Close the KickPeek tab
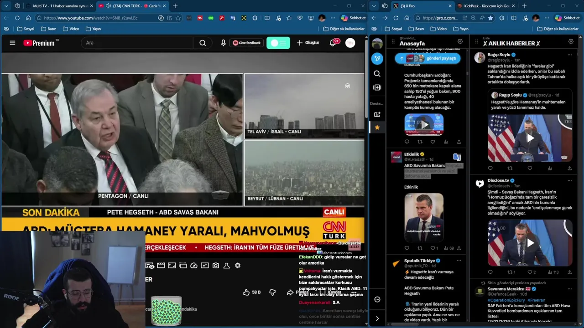The image size is (584, 328). click(513, 6)
